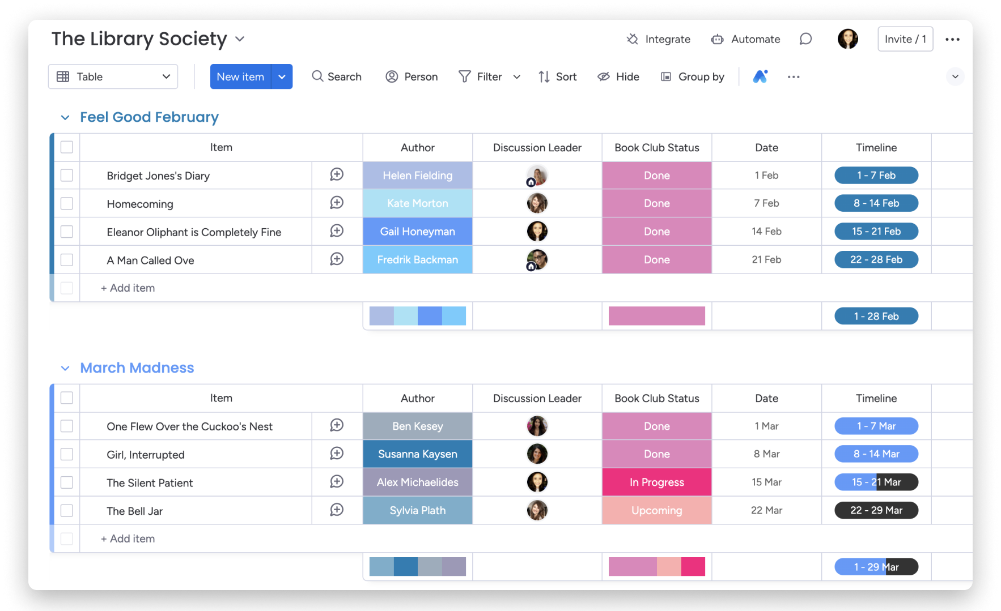This screenshot has width=1001, height=611.
Task: Add update to Bridget Jones's Diary
Action: click(337, 175)
